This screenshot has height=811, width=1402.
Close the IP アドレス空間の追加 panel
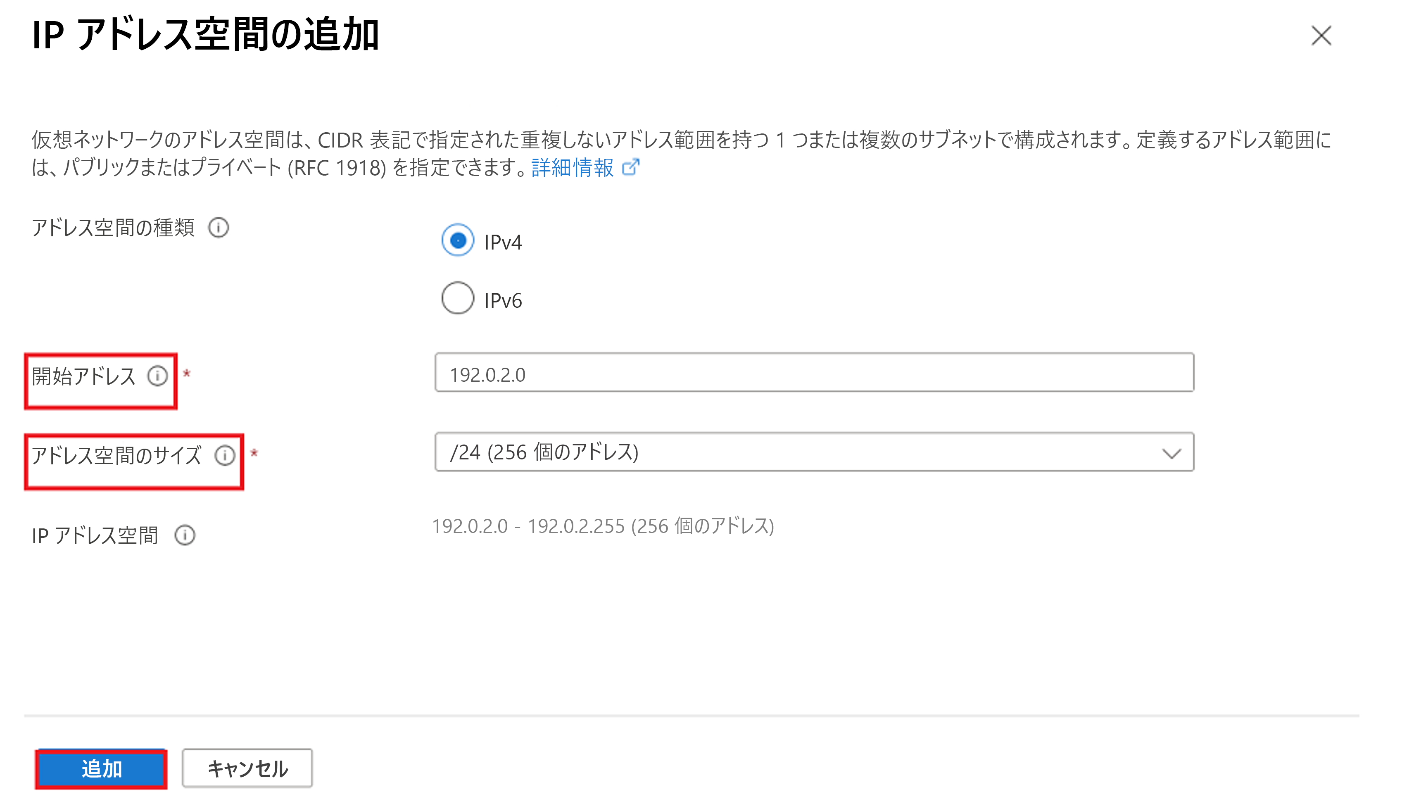coord(1321,36)
